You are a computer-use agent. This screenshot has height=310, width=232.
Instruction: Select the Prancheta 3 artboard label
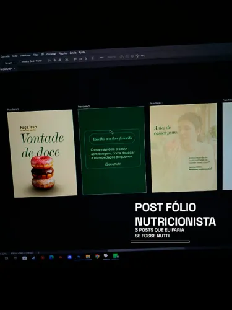pyautogui.click(x=156, y=103)
